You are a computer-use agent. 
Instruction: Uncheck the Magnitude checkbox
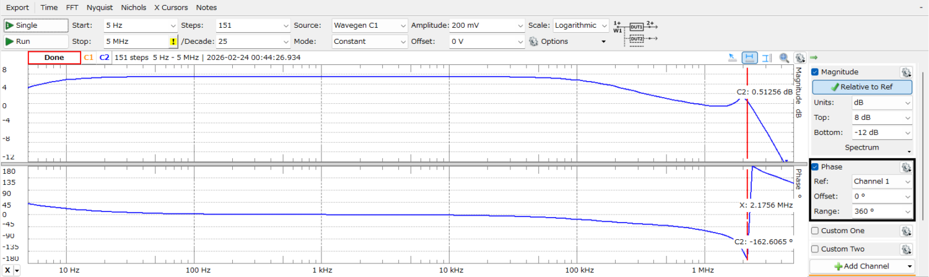[x=815, y=72]
